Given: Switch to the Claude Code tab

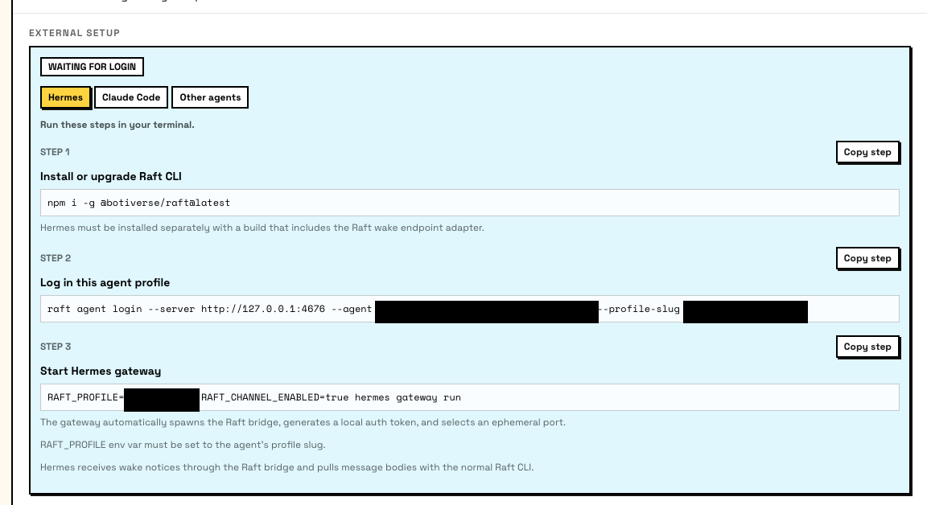Looking at the screenshot, I should 131,97.
